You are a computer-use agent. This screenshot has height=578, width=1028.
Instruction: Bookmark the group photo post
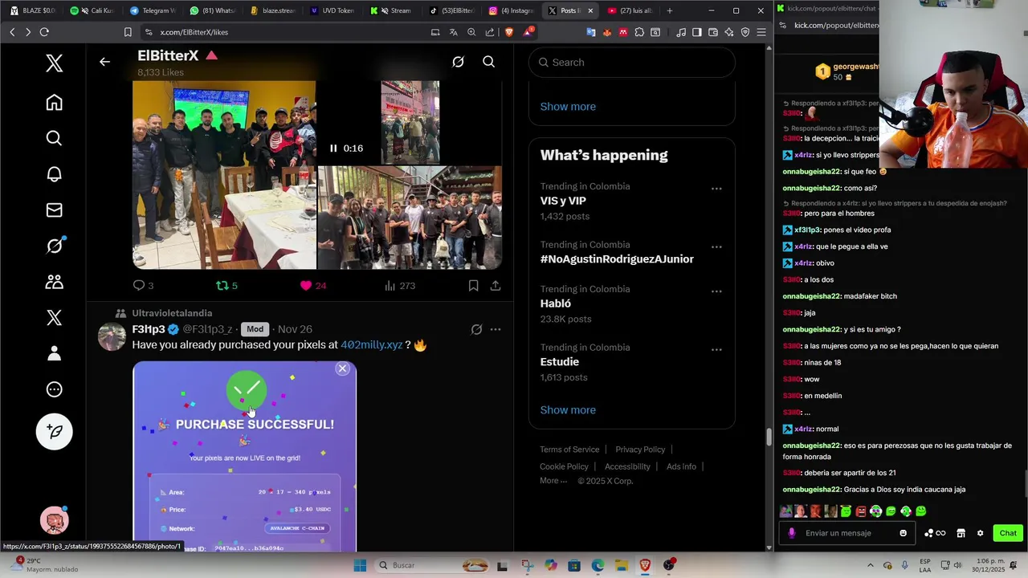(473, 286)
